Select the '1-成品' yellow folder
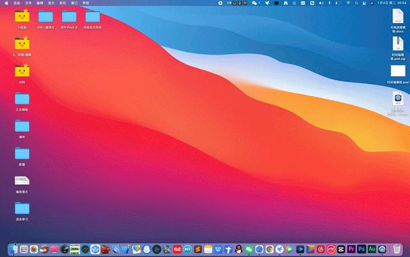 pyautogui.click(x=22, y=19)
